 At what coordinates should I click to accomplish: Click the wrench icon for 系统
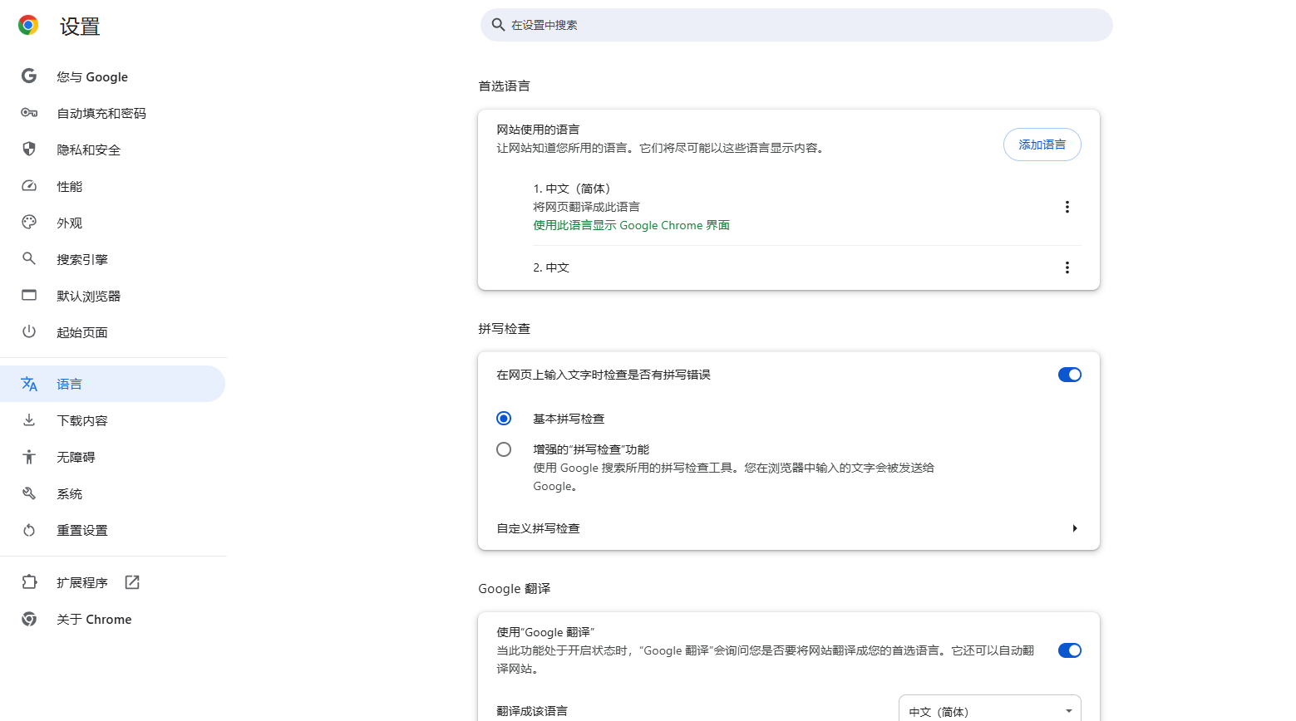point(29,493)
